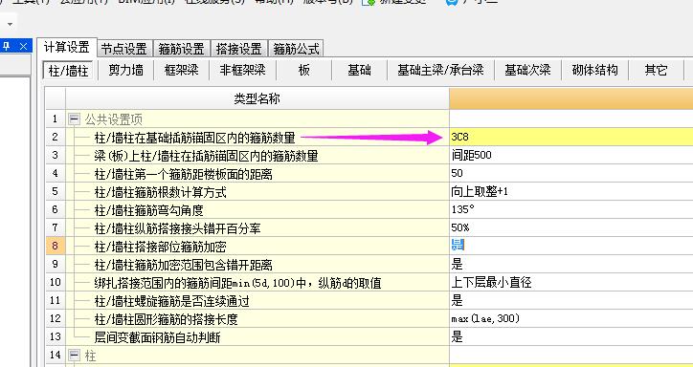Screen dimensions: 693x367
Task: Select value 50 for 箍筋距楼板面的距离
Action: point(571,173)
